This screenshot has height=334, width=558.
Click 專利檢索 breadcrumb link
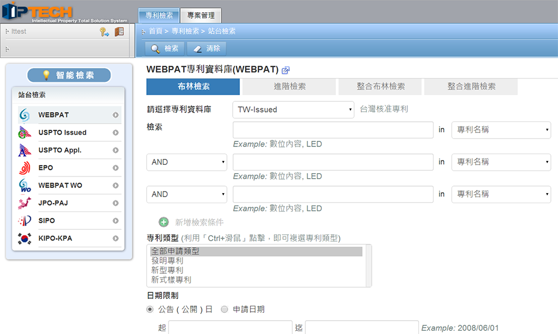point(185,31)
